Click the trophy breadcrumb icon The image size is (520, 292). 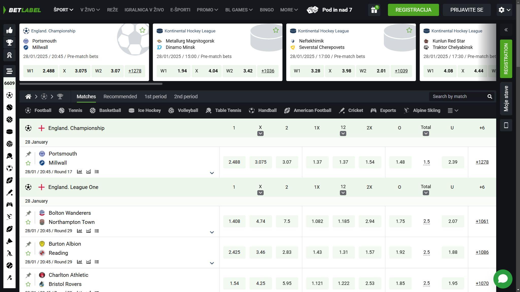pyautogui.click(x=60, y=96)
